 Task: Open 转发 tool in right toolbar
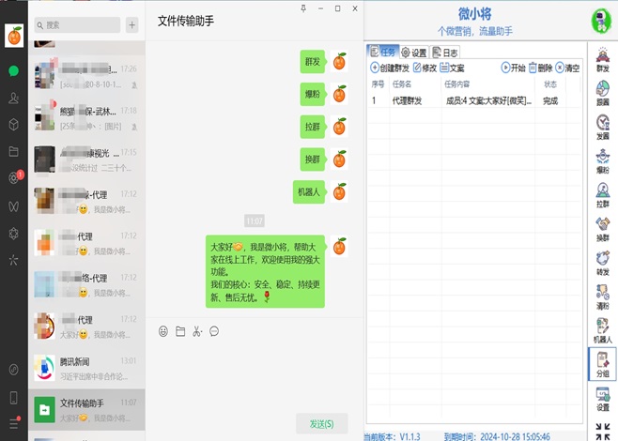tap(603, 263)
